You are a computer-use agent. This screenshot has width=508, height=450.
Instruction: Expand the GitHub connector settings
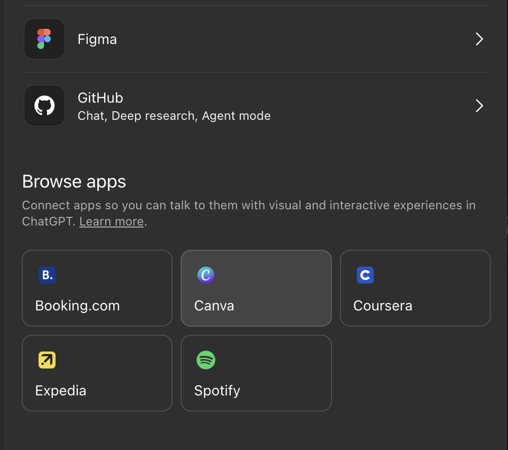[479, 106]
